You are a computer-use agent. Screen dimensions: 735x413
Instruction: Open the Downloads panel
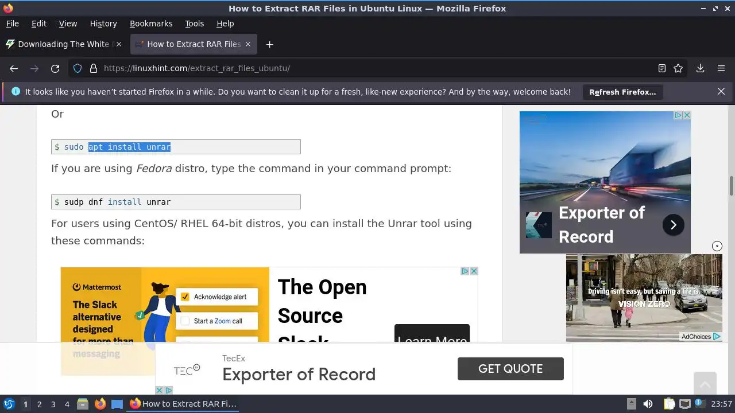point(700,68)
